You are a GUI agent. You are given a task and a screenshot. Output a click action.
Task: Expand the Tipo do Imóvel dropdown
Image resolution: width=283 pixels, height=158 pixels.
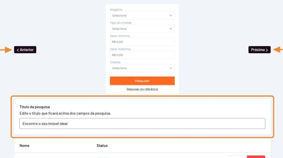142,29
